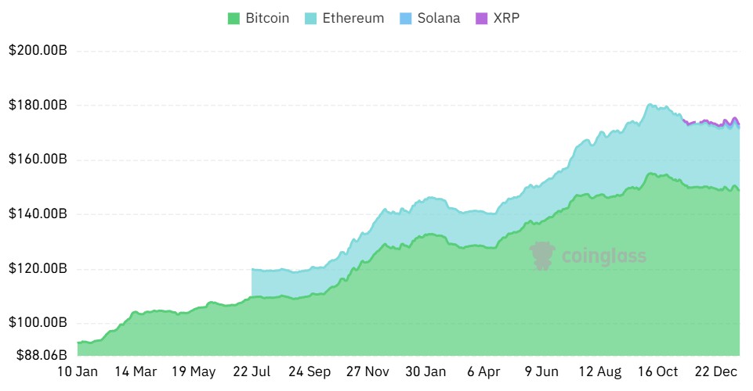
Task: Select the 10 Jan date label
Action: point(76,371)
